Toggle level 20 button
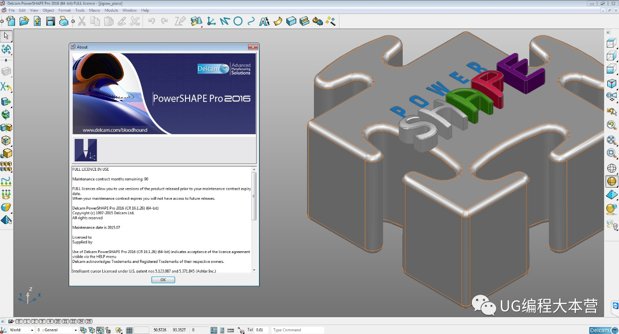619x334 pixels. click(57, 321)
